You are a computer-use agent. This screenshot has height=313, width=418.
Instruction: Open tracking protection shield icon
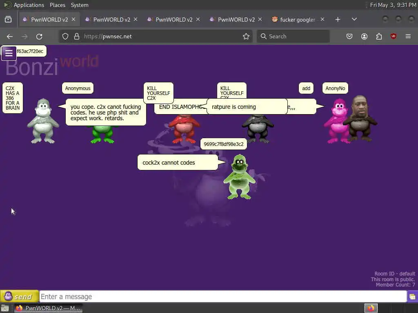click(x=65, y=36)
